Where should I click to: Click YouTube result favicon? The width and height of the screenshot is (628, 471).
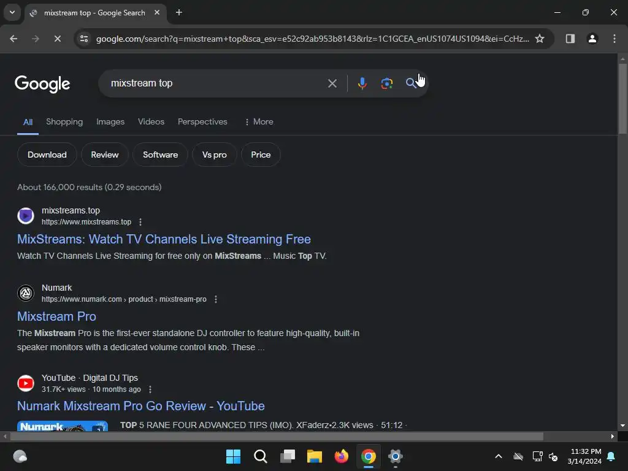26,383
